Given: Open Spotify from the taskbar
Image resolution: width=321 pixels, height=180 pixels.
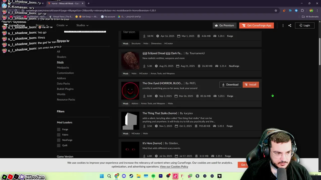Looking at the screenshot, I should click(x=153, y=176).
